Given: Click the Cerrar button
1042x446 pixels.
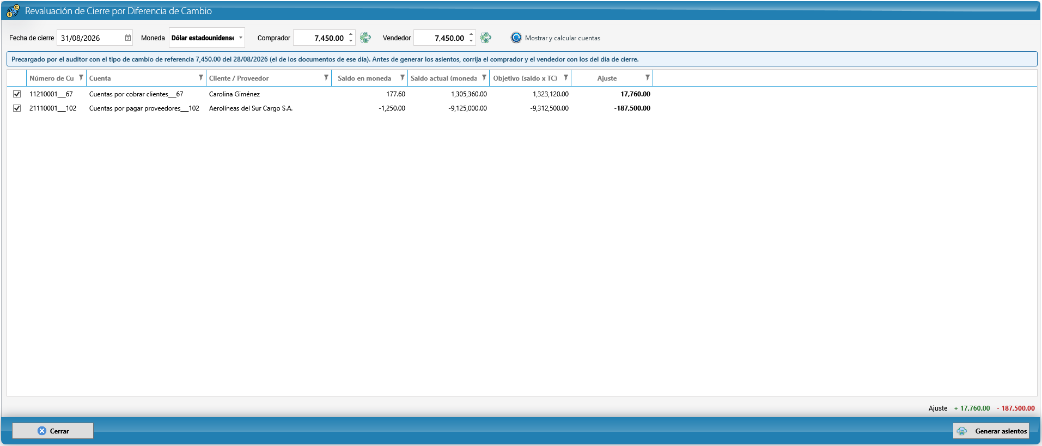Looking at the screenshot, I should pos(53,431).
